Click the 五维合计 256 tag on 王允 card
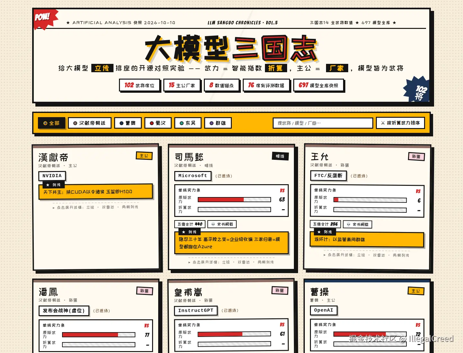The height and width of the screenshot is (353, 463). [325, 224]
